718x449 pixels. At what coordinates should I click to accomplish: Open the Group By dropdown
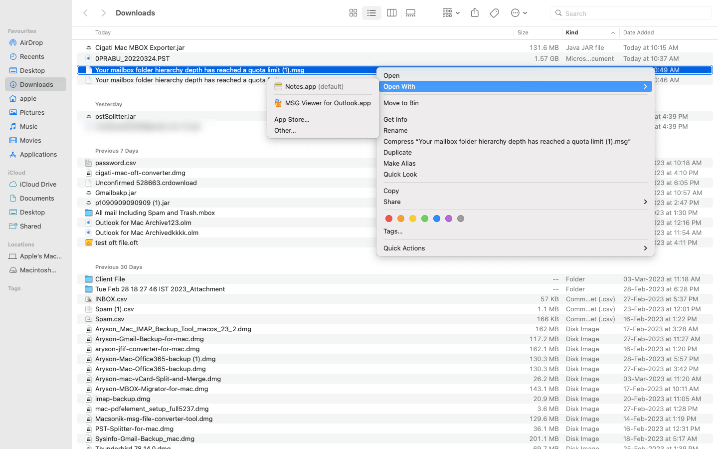[x=451, y=13]
